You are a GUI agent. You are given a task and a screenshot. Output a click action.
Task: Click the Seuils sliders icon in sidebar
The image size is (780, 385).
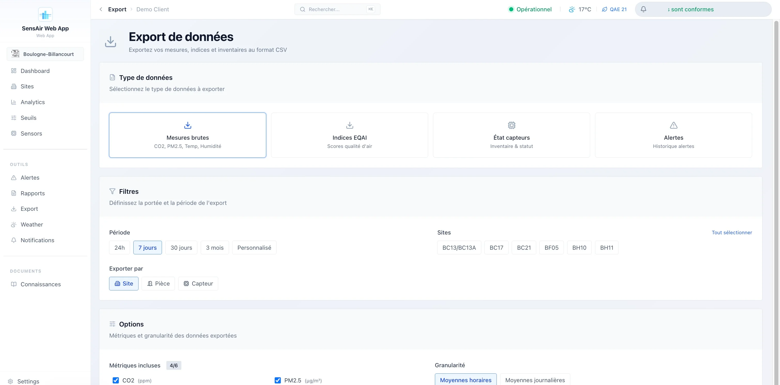(14, 118)
